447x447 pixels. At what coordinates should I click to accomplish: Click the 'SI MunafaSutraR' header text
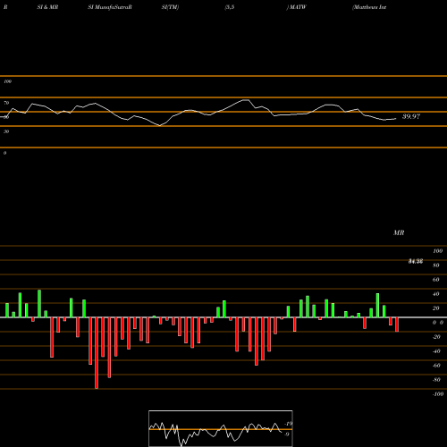click(110, 7)
